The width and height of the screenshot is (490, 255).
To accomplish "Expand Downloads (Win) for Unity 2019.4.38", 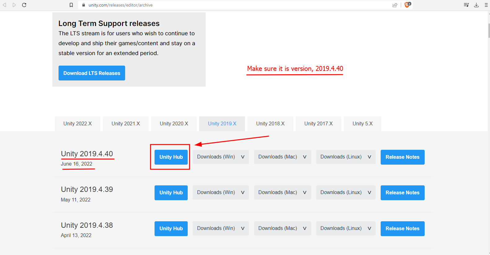I will 221,228.
